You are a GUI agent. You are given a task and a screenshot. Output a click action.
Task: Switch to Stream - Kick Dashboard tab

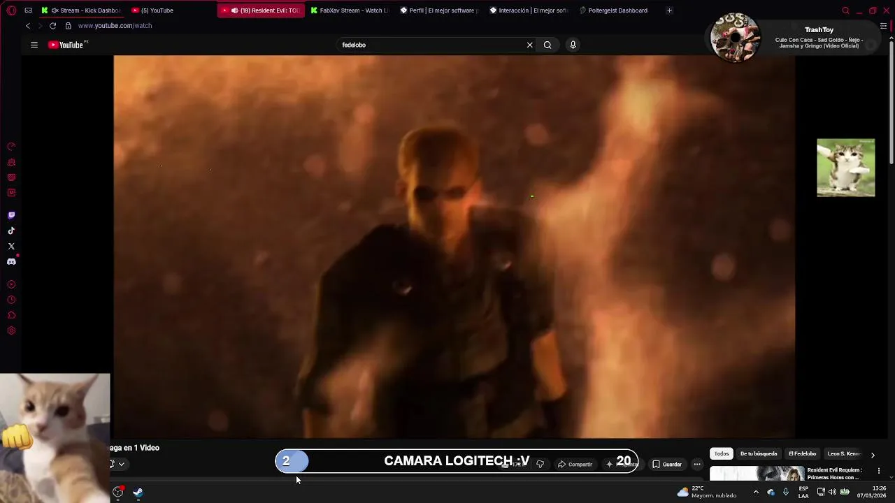coord(81,10)
